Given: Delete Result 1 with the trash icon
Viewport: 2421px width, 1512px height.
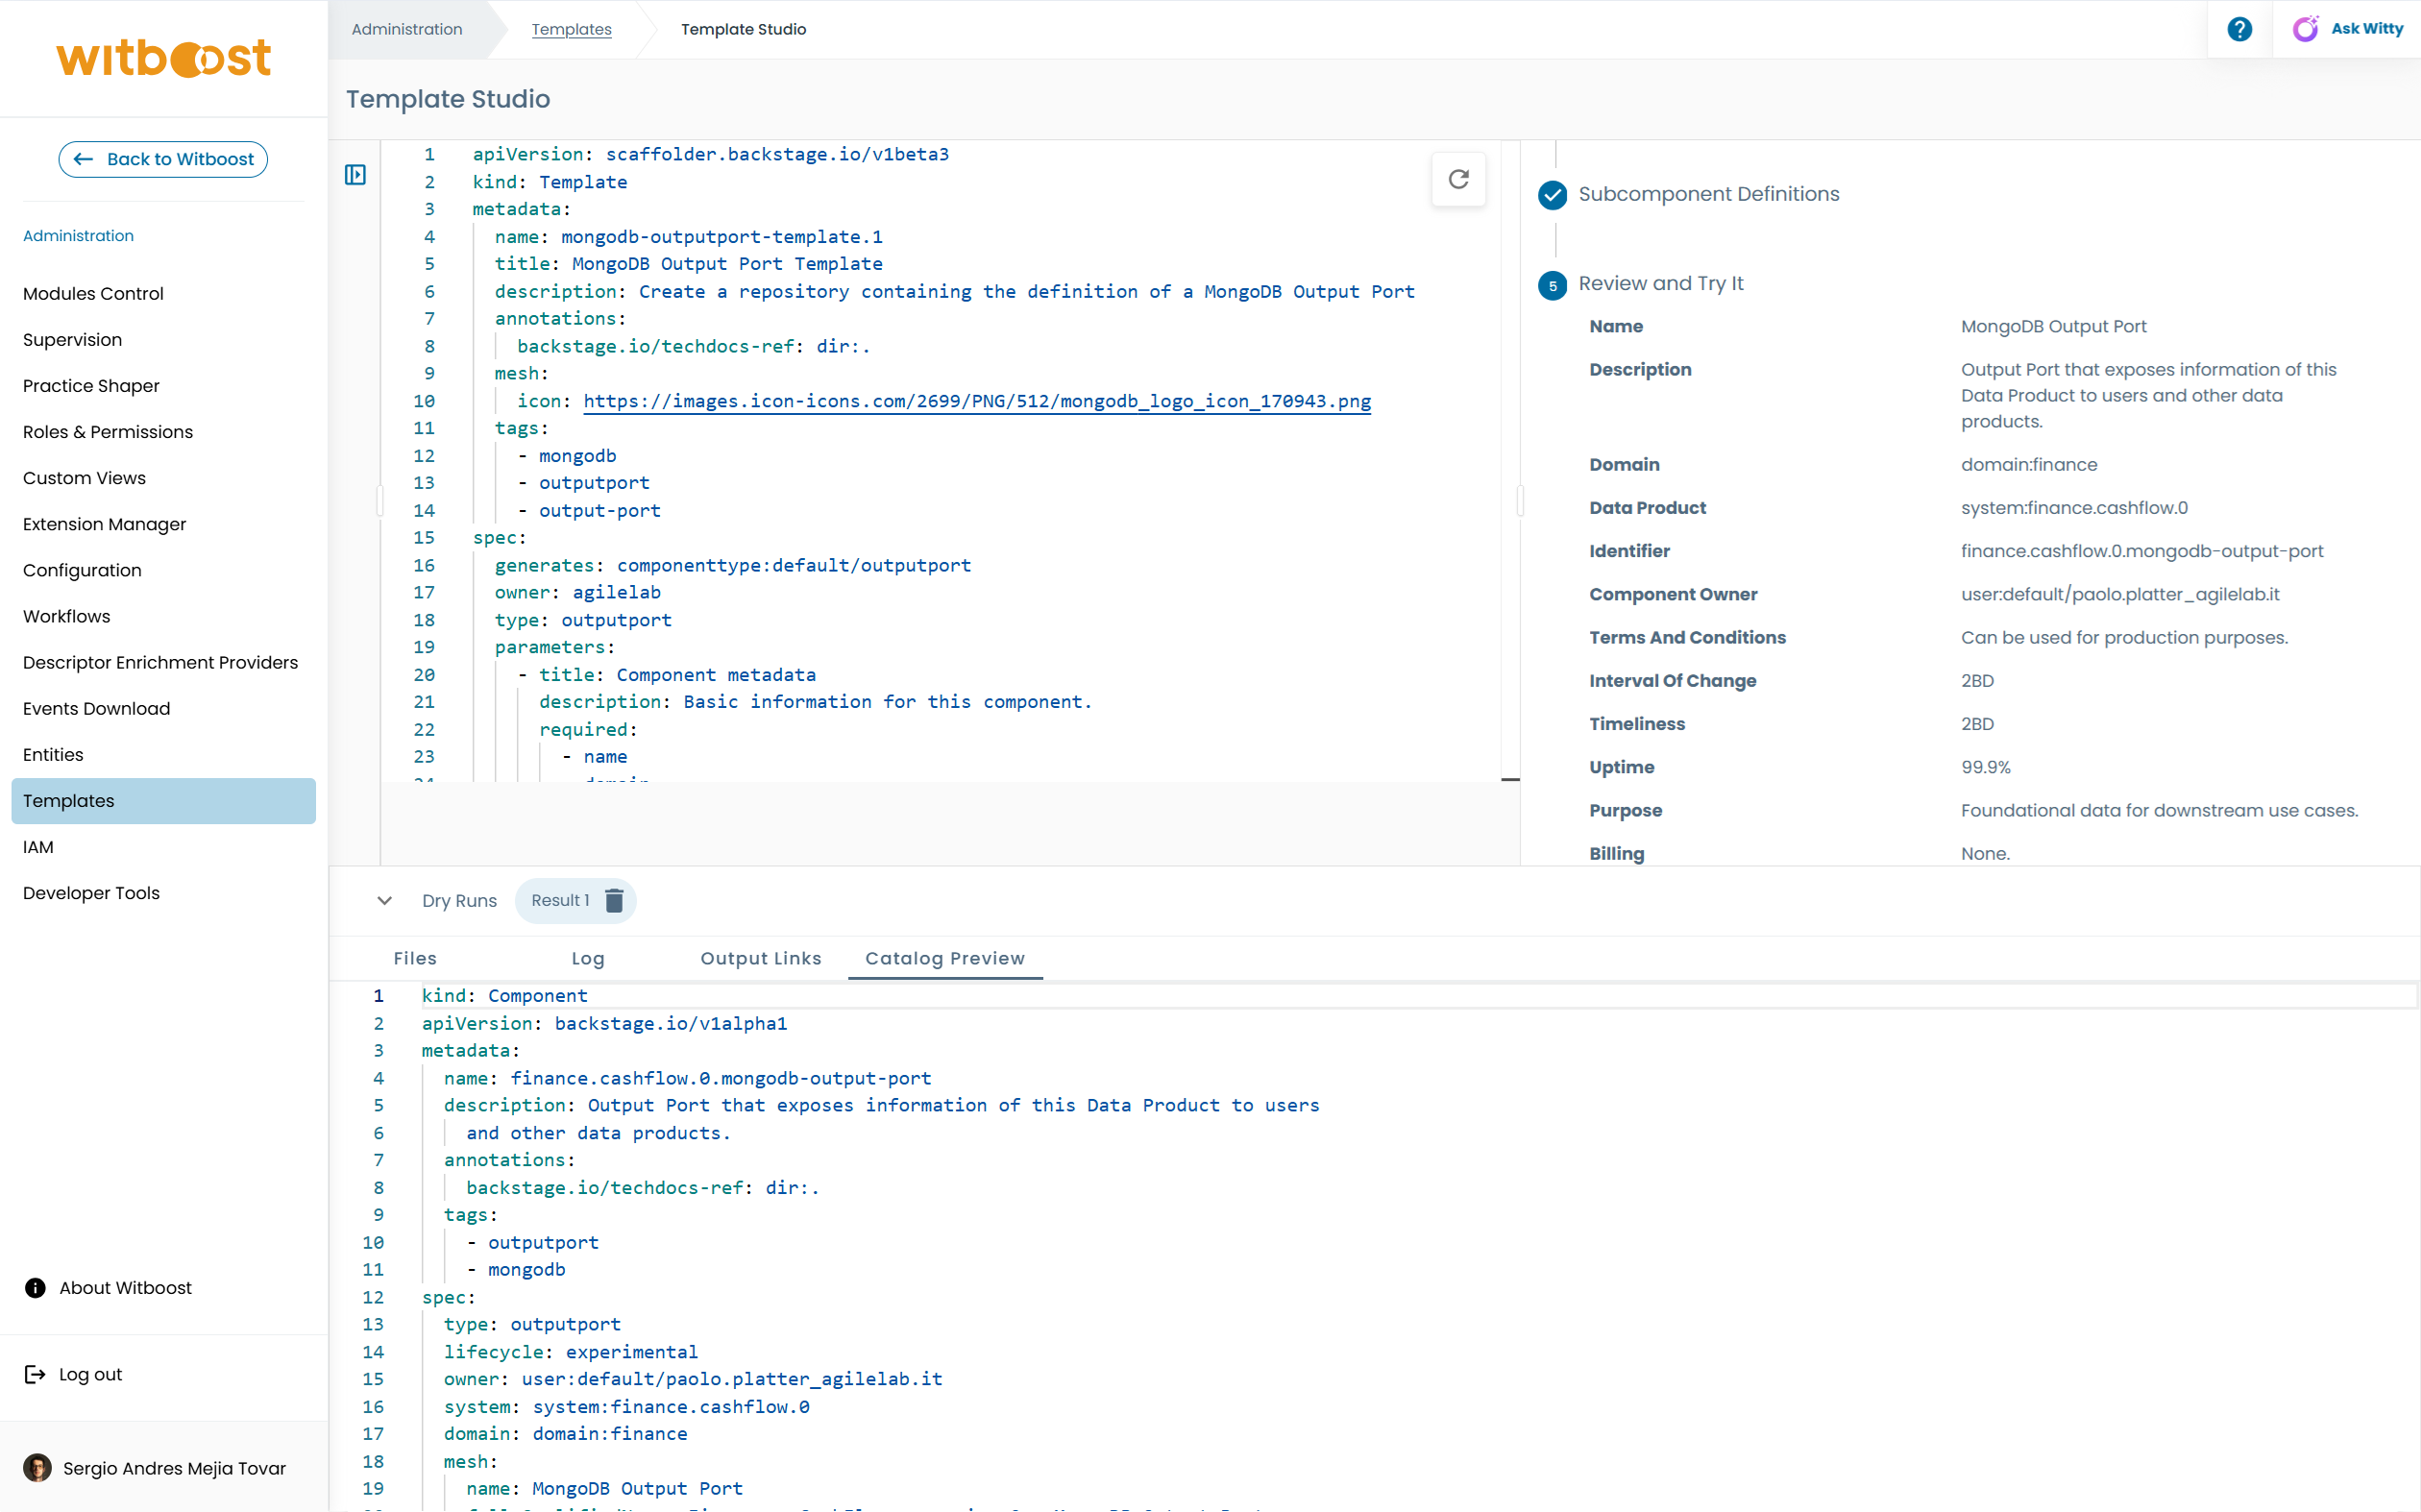Looking at the screenshot, I should 614,900.
